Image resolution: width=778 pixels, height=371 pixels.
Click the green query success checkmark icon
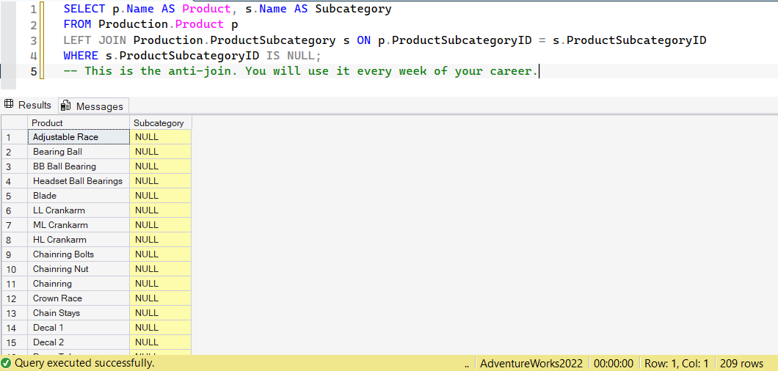(7, 363)
